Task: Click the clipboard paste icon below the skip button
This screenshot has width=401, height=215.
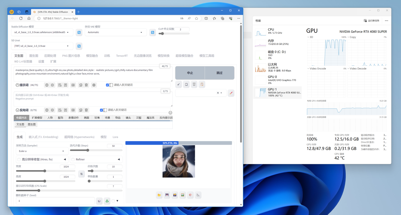Action: click(x=202, y=85)
